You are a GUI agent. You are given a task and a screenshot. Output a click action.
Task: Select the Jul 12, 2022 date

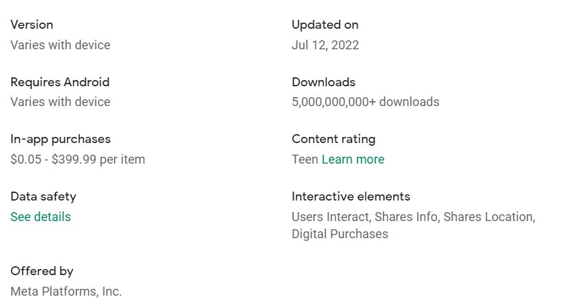pyautogui.click(x=325, y=45)
